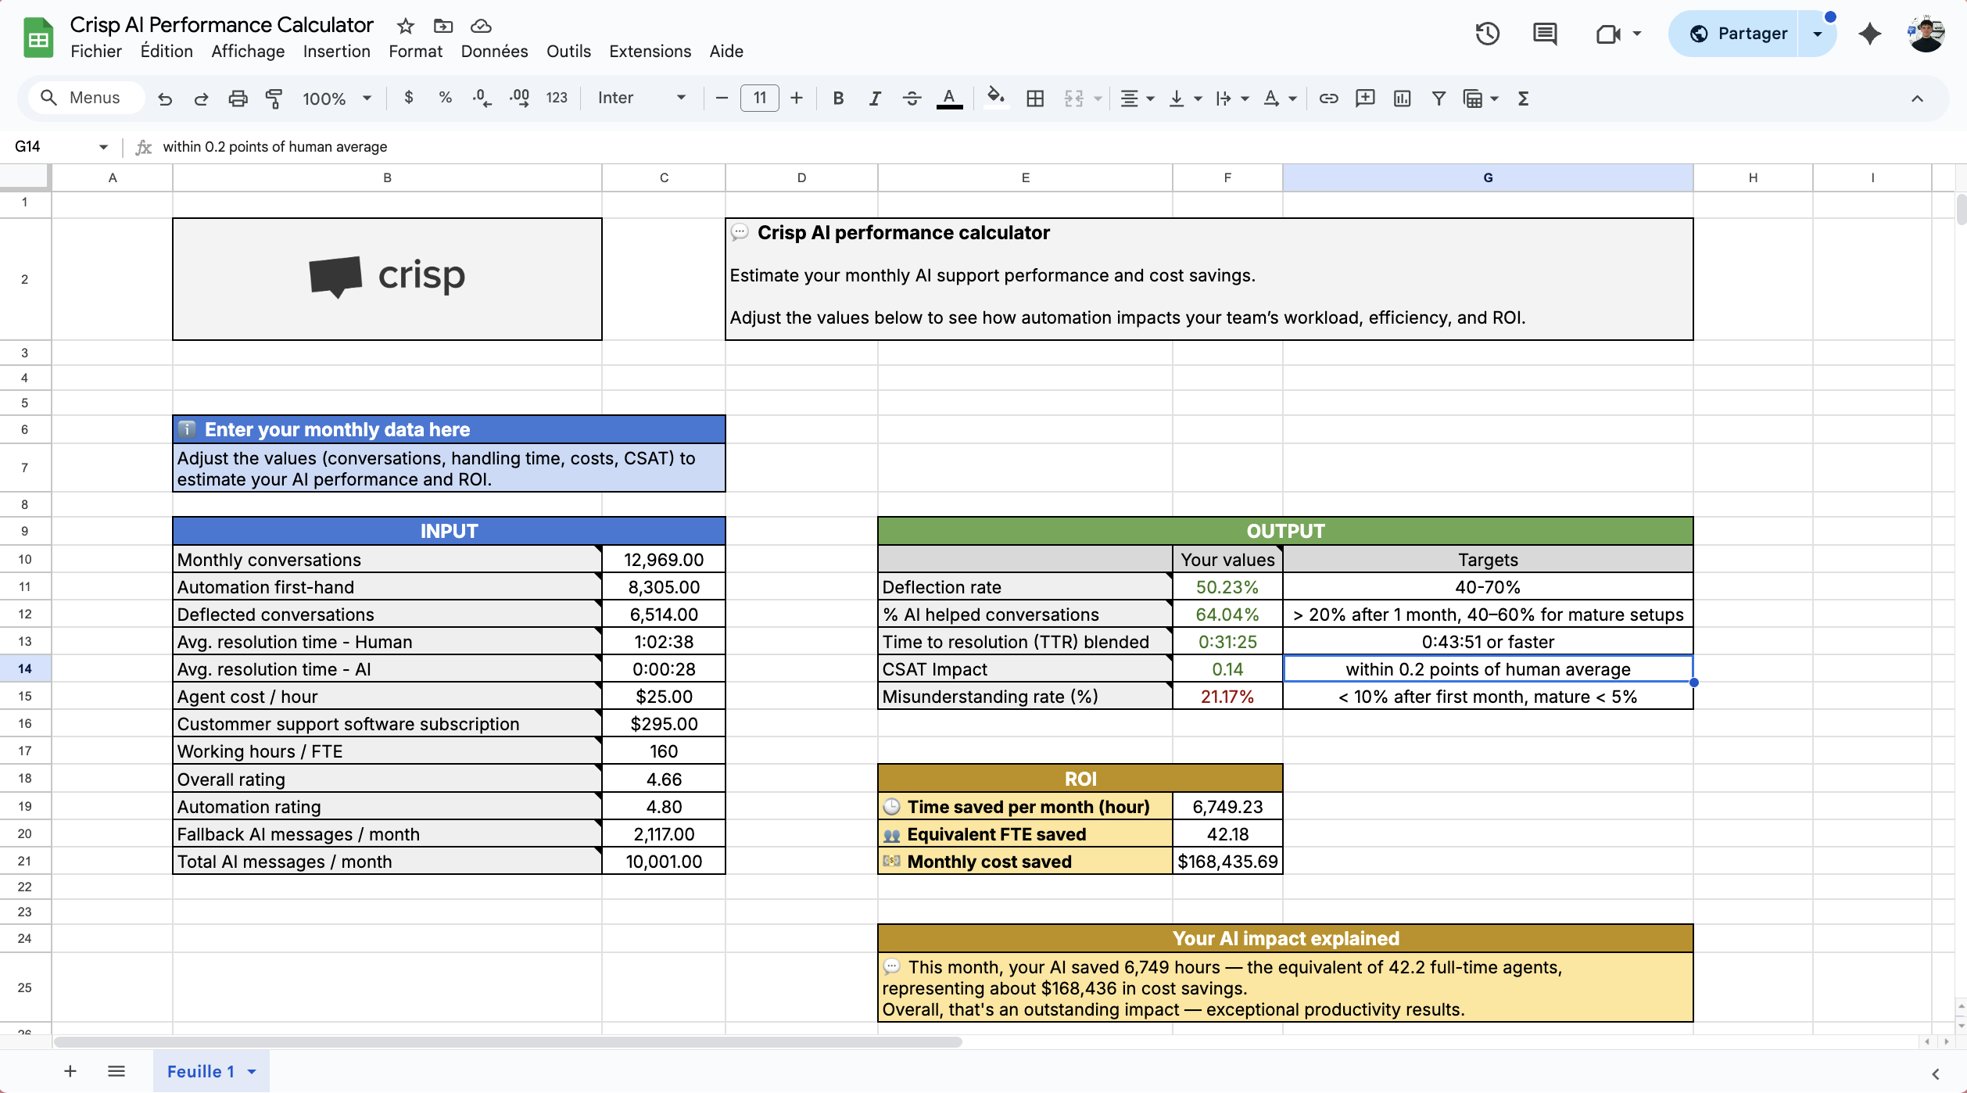This screenshot has width=1967, height=1093.
Task: Click the borders grid icon
Action: click(x=1035, y=99)
